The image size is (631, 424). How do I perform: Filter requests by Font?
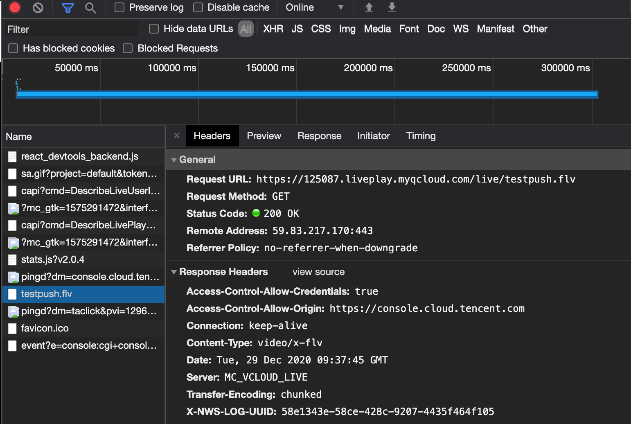(409, 29)
